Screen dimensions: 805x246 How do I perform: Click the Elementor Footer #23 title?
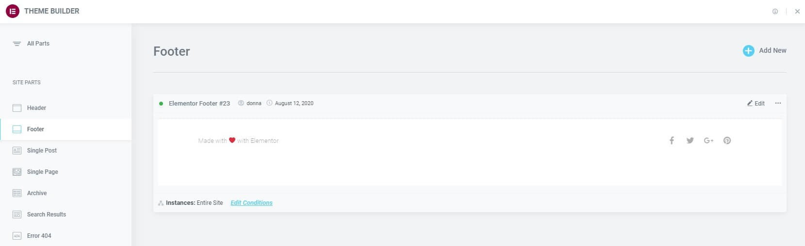(199, 103)
